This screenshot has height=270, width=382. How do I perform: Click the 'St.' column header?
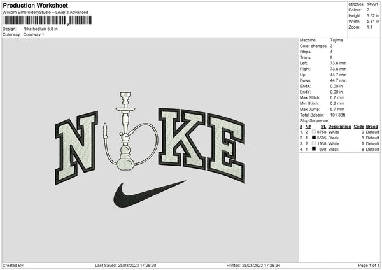click(323, 127)
